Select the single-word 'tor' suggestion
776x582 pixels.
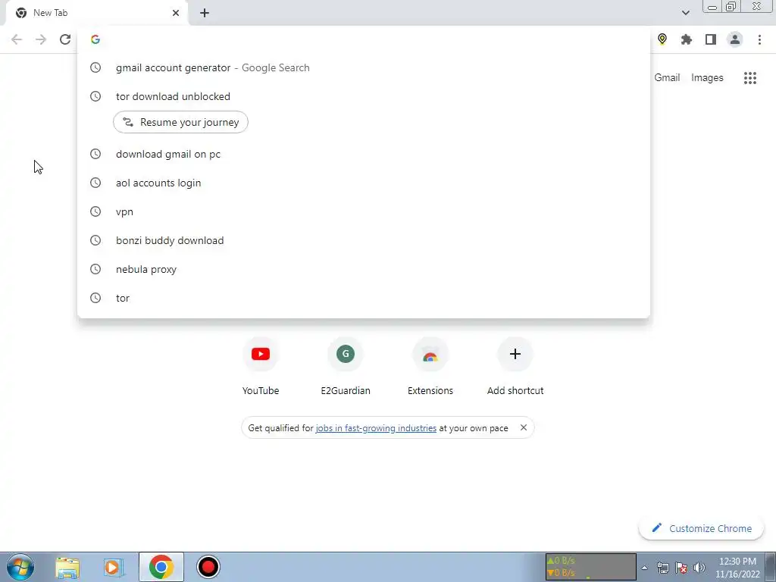(364, 298)
